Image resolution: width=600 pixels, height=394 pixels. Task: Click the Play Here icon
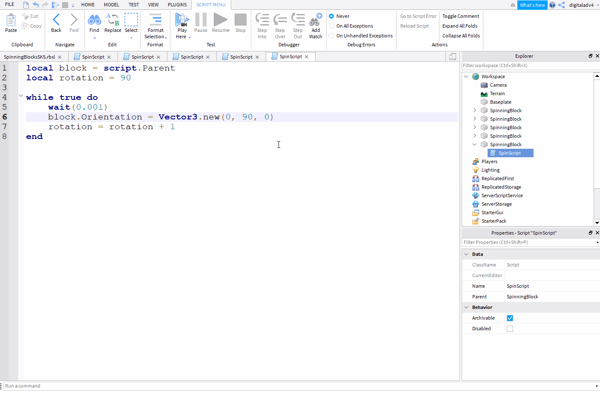coord(182,20)
